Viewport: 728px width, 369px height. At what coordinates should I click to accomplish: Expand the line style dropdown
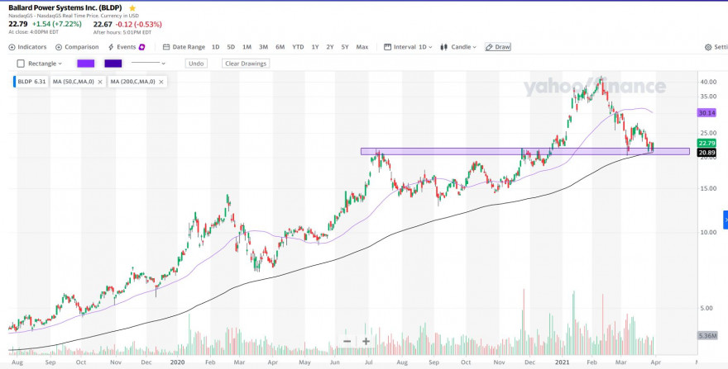[148, 64]
